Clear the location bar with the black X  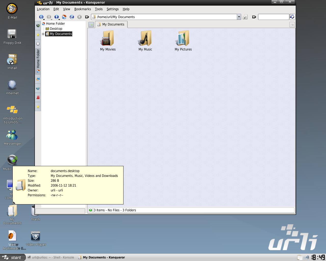(87, 17)
